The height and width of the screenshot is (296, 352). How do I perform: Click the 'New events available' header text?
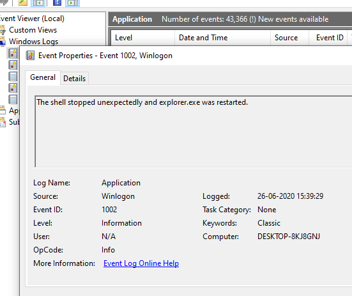point(293,19)
